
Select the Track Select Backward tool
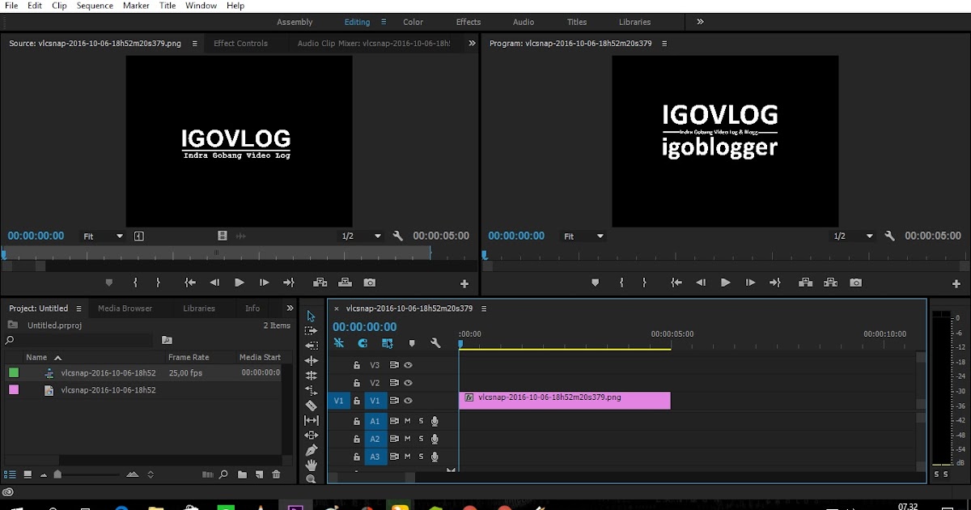(311, 346)
